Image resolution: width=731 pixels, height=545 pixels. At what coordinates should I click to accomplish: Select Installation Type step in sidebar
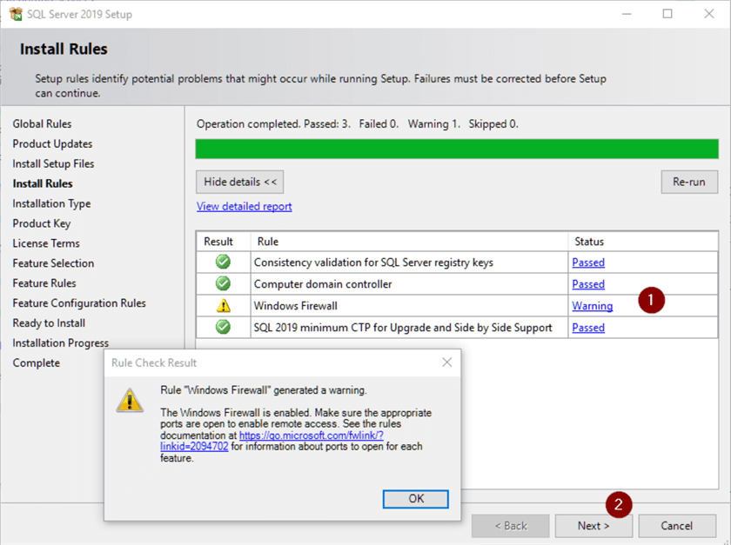[x=51, y=203]
